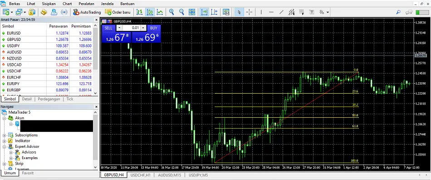
Task: Switch chart to candlestick type
Action: 150,12
